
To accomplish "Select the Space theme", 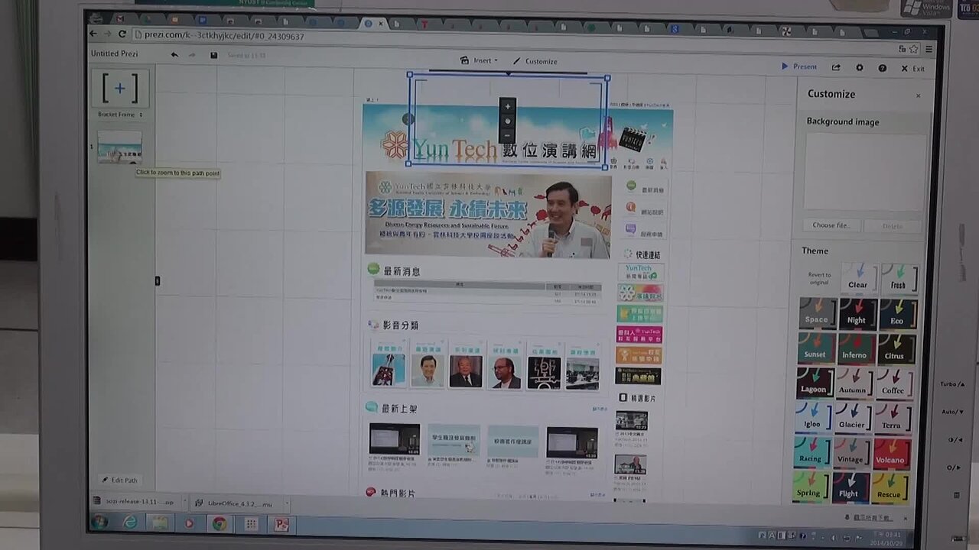I will [817, 313].
